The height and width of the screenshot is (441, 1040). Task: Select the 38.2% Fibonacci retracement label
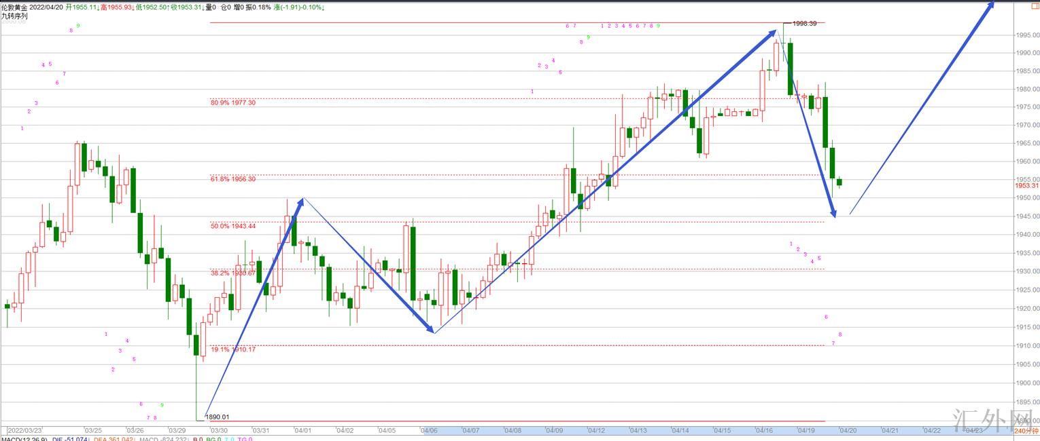pos(233,273)
